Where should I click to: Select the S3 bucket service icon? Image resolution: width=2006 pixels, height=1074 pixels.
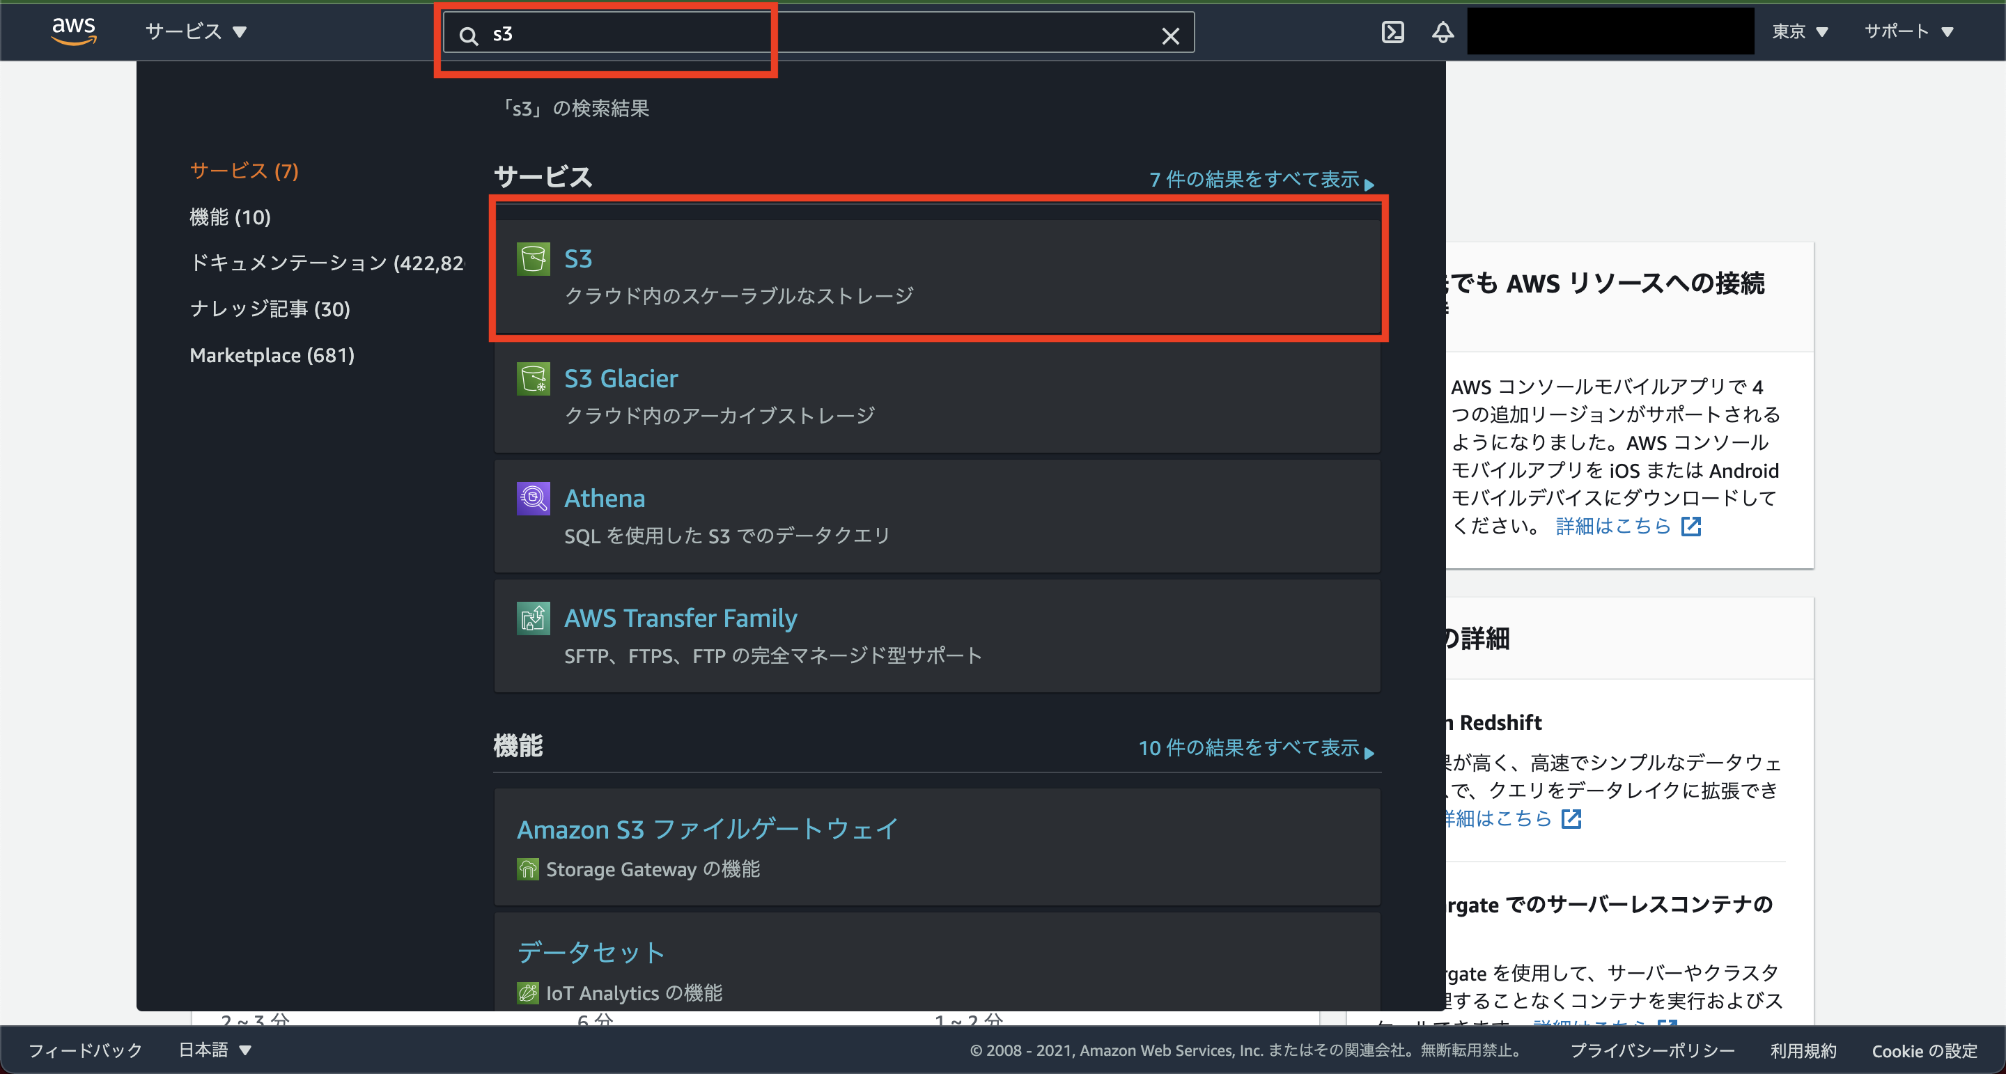pos(534,259)
